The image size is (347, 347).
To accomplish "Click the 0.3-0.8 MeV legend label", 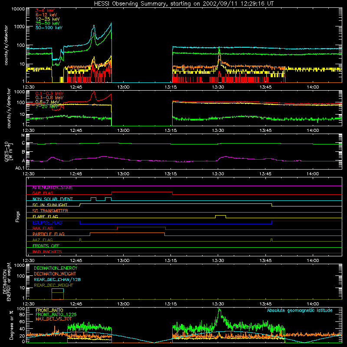I will (49, 98).
